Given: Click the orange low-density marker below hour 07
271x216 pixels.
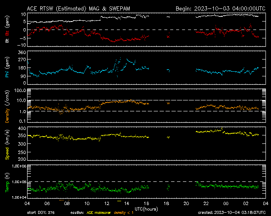Looking at the screenshot, I should [61, 200].
